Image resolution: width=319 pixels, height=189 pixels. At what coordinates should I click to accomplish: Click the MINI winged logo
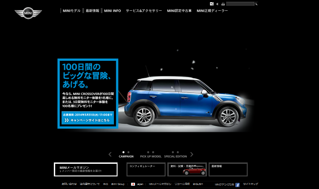[x=28, y=13]
